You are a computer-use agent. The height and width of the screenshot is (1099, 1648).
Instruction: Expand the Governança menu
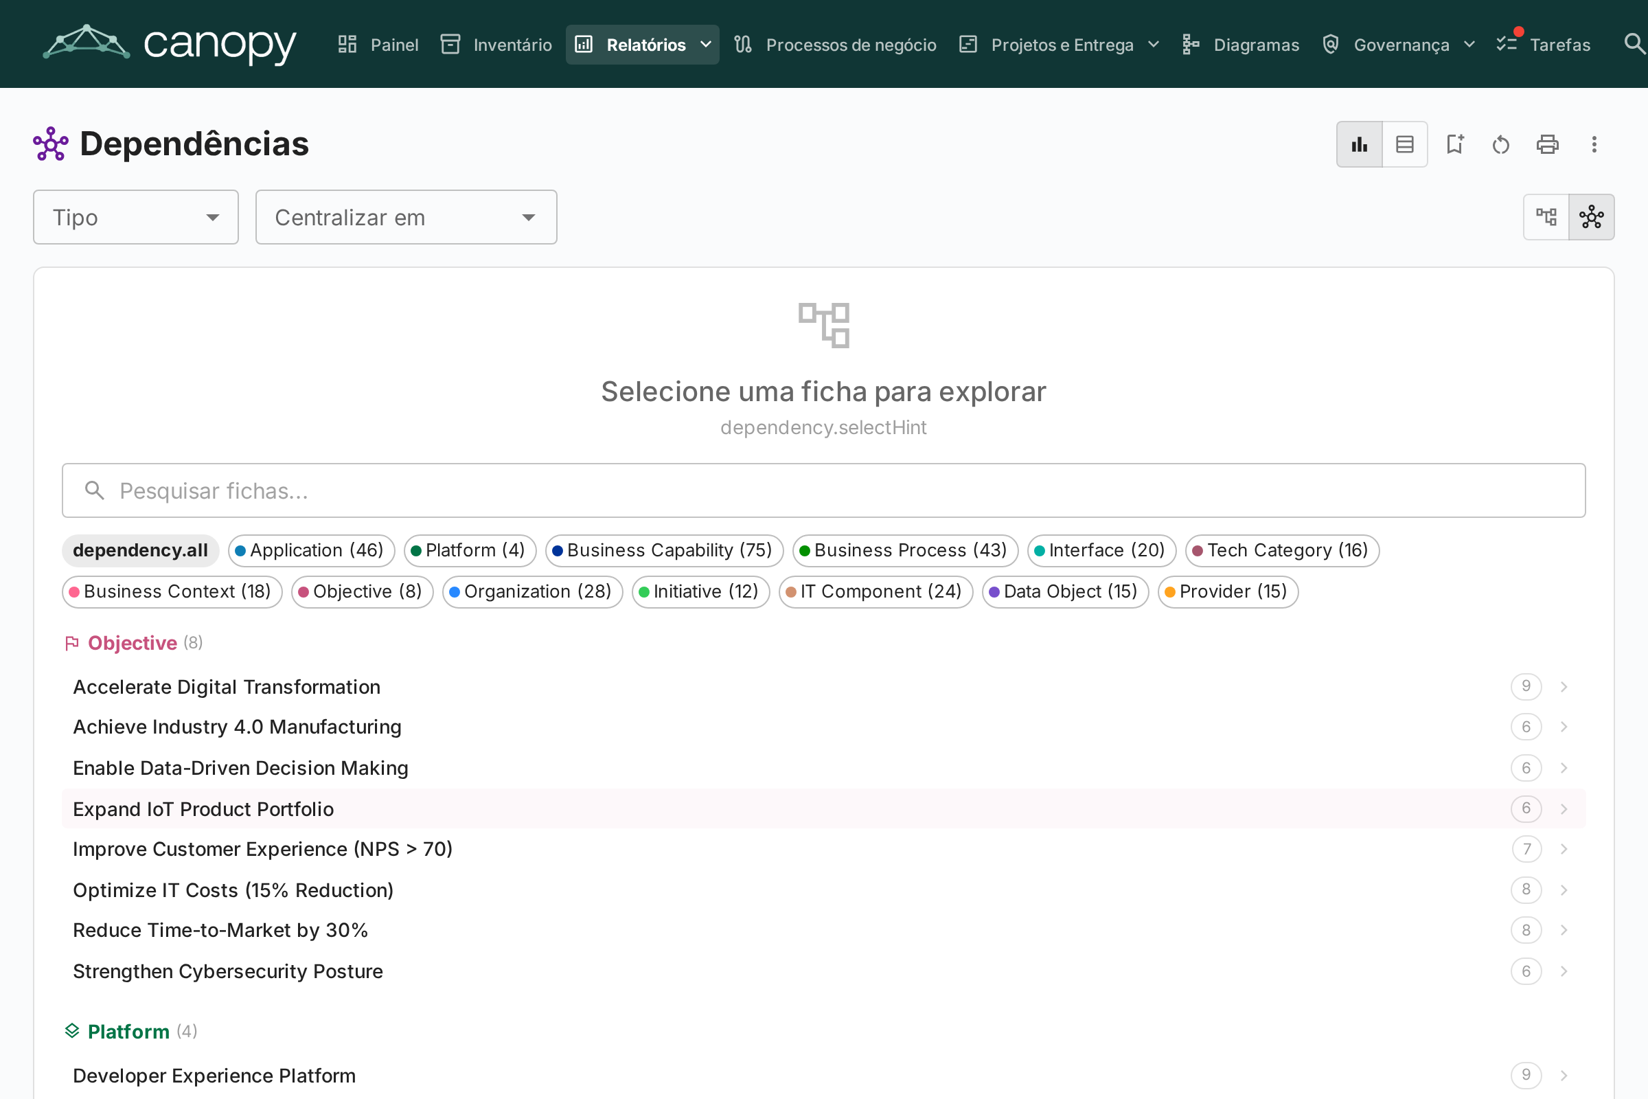(x=1399, y=45)
